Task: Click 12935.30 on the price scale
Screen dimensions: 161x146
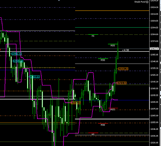Action: [154, 68]
